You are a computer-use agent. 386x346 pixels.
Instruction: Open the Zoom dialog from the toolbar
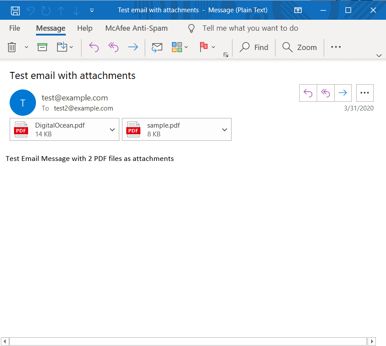(x=300, y=47)
